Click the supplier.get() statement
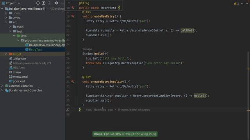The height and width of the screenshot is (140, 250). [x=98, y=100]
